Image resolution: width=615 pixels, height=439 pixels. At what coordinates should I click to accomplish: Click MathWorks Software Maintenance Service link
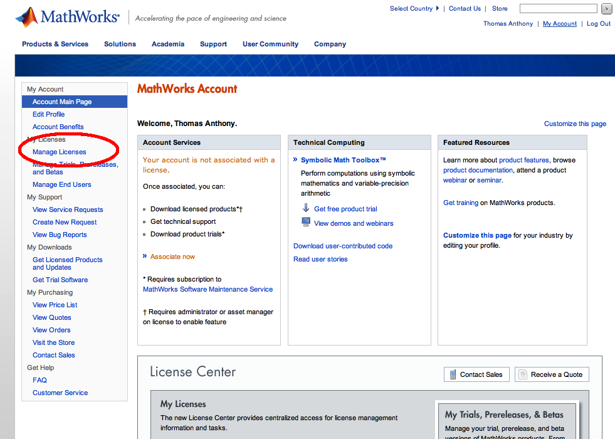[x=208, y=289]
